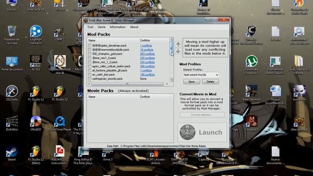Check carthaginian_swords.pack mod box
This screenshot has width=313, height=176.
[89, 79]
